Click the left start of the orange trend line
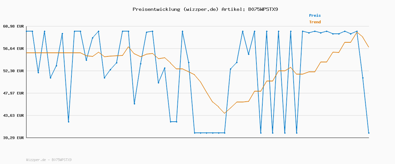Viewport: 395px width, 164px height. pyautogui.click(x=27, y=53)
